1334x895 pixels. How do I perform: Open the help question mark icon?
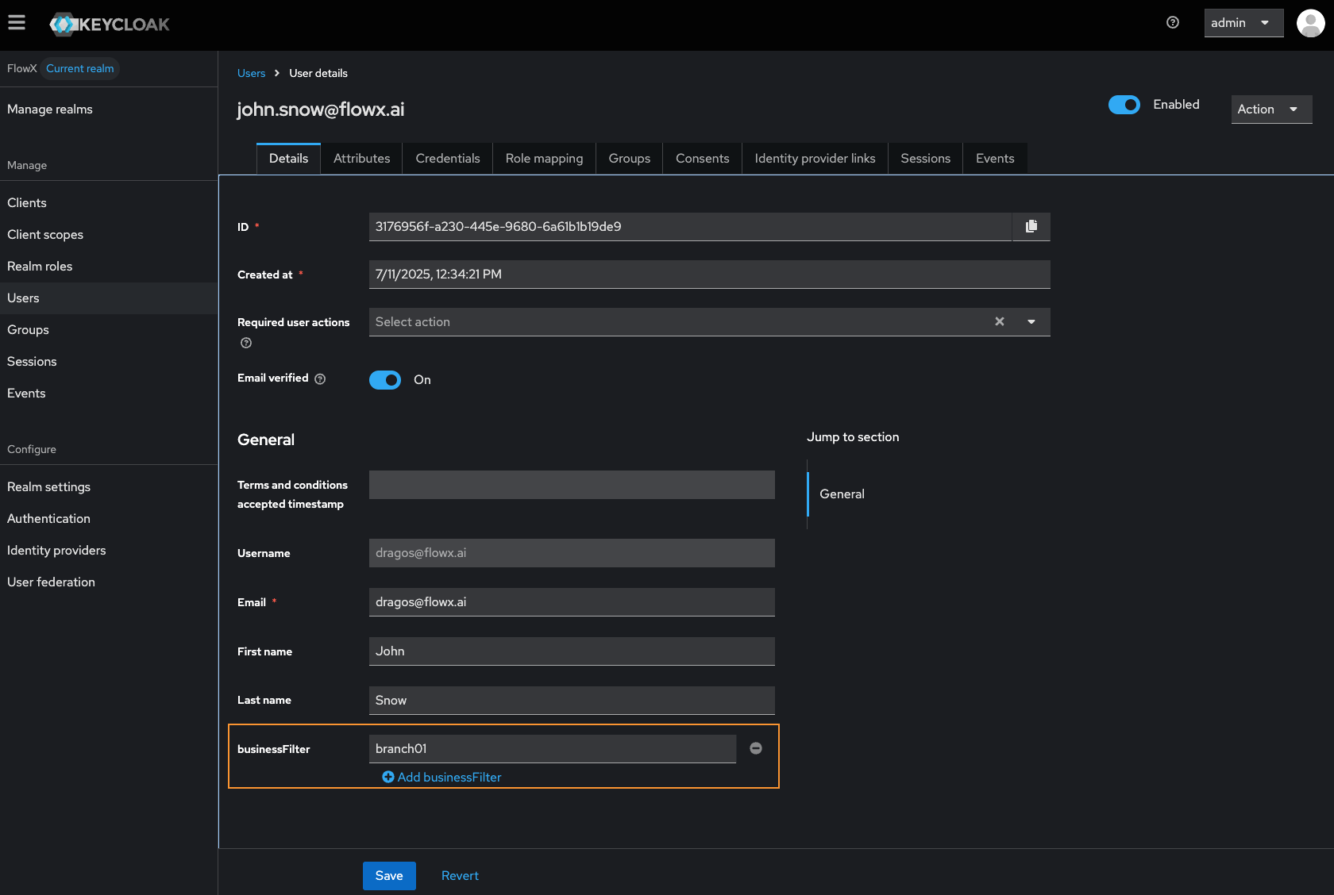[x=1173, y=22]
